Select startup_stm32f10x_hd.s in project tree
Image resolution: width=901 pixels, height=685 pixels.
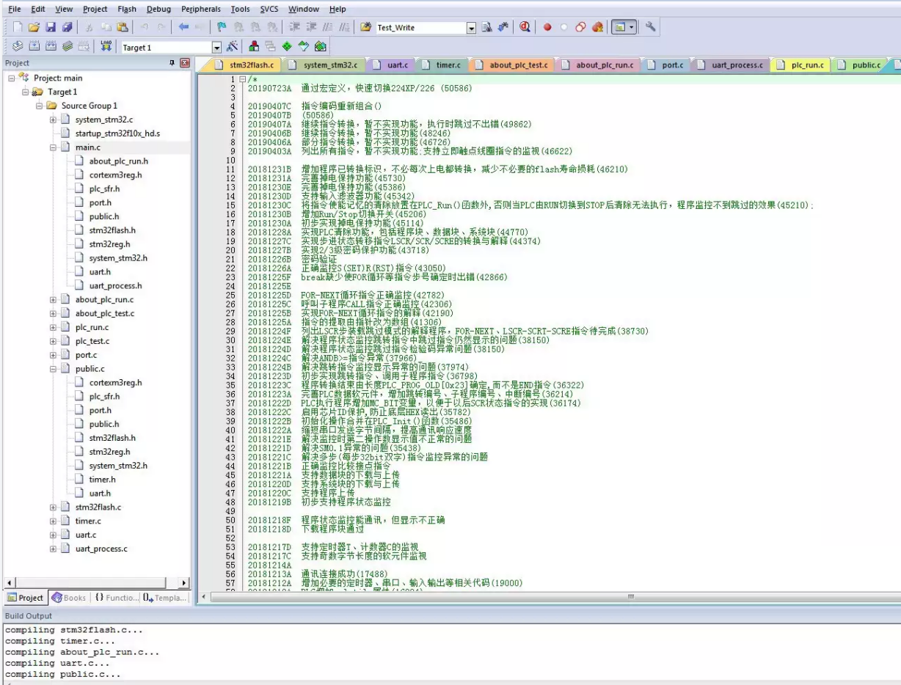pos(117,133)
